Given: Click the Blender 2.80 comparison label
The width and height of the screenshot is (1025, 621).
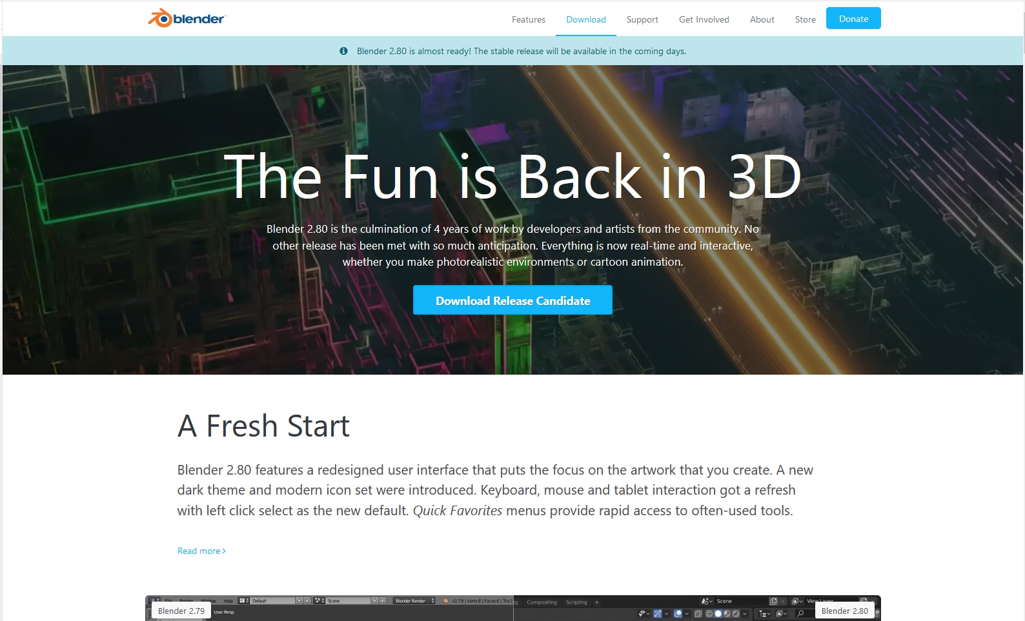Looking at the screenshot, I should 845,611.
